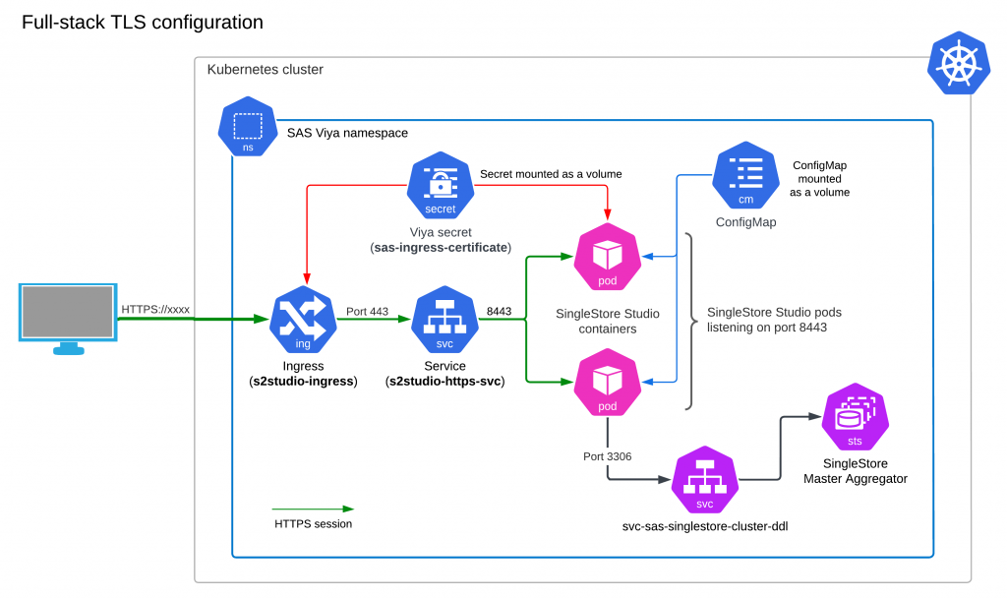Select the ns namespace icon
Screen dimensions: 1007x599
click(248, 127)
